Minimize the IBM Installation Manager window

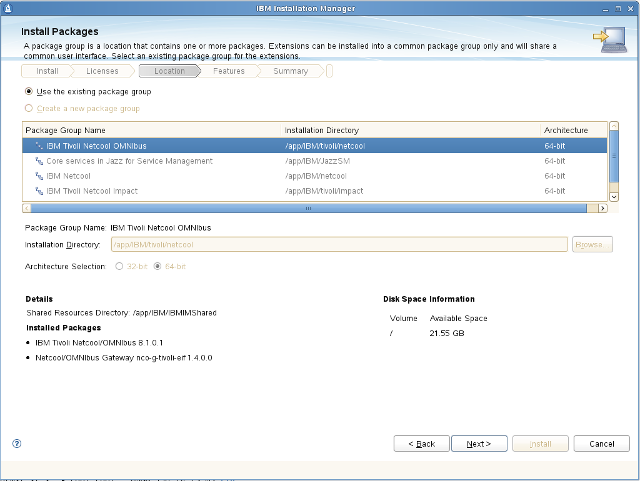pos(606,9)
